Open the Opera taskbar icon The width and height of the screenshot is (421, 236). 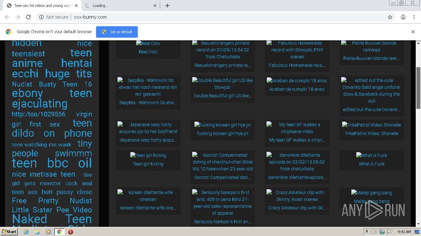(x=70, y=232)
